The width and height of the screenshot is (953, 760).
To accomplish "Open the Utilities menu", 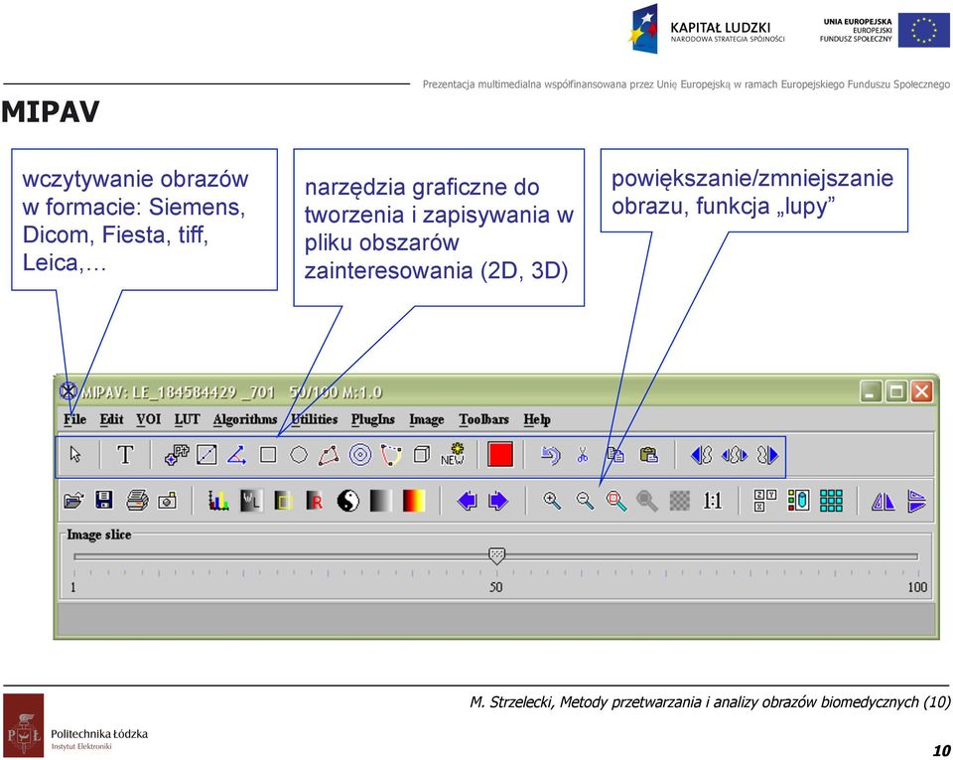I will (x=315, y=419).
